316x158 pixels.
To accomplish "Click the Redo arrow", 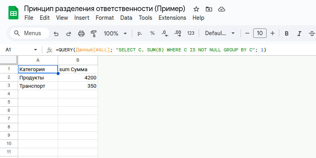I will (69, 34).
